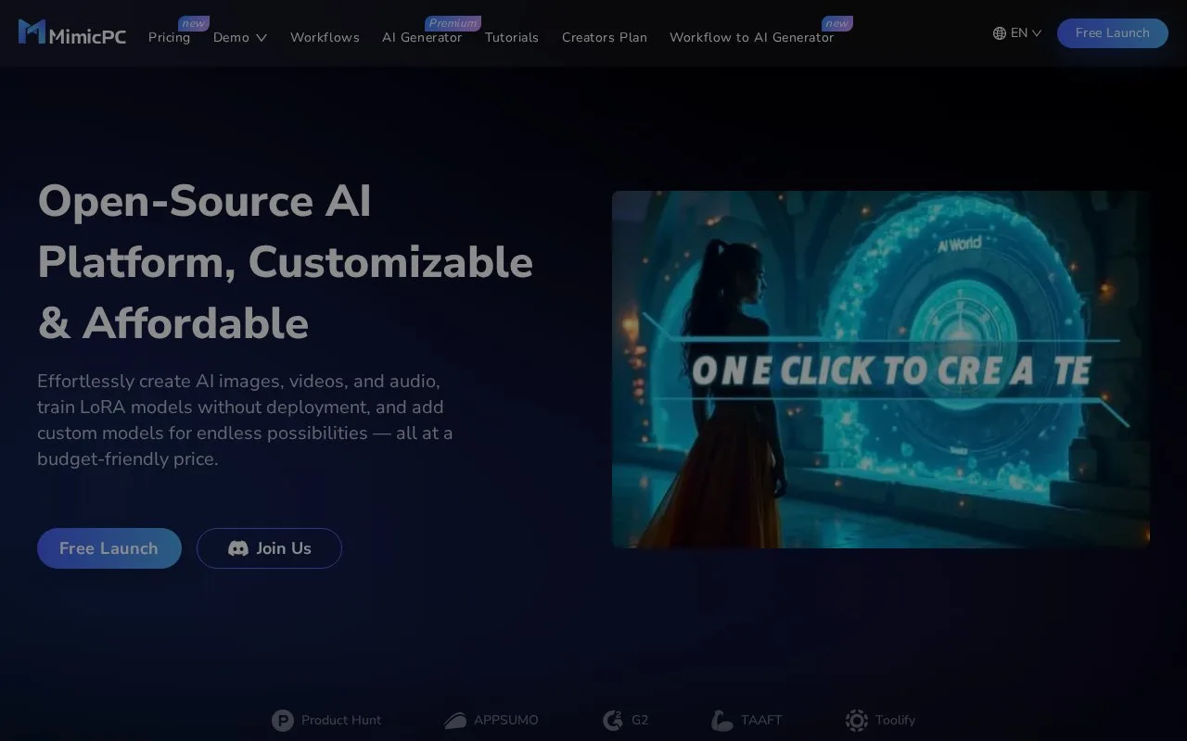The height and width of the screenshot is (741, 1187).
Task: Click the G2 logo icon
Action: pos(613,720)
